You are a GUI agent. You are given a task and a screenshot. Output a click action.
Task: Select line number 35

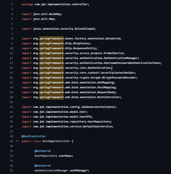pyautogui.click(x=11, y=170)
